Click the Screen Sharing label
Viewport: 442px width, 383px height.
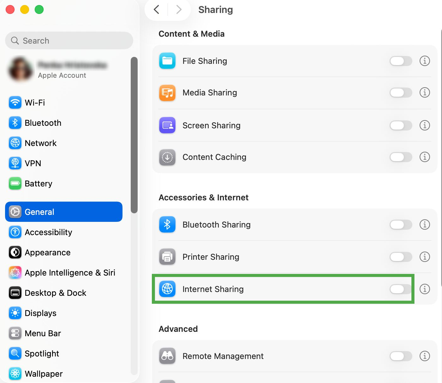tap(212, 125)
